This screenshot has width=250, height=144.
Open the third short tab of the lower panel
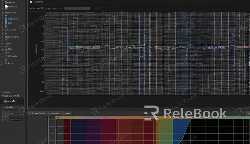pyautogui.click(x=68, y=113)
